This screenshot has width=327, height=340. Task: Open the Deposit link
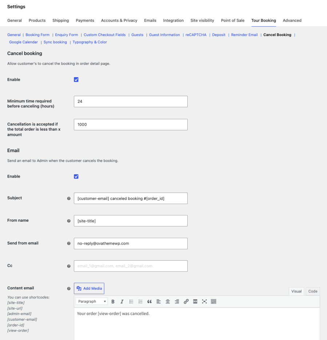coord(219,35)
